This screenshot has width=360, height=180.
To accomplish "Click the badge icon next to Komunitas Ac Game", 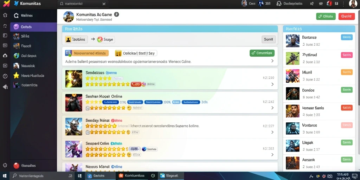I will (x=116, y=14).
